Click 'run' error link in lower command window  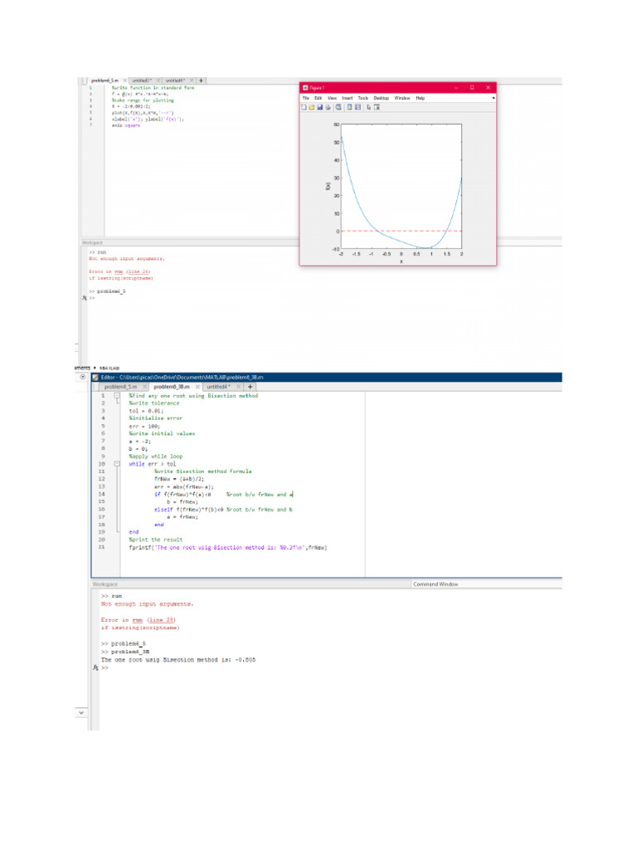point(138,619)
